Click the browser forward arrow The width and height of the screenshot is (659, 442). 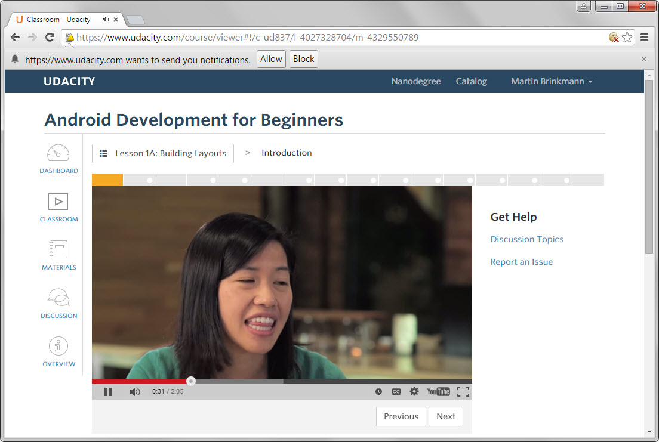pos(32,38)
